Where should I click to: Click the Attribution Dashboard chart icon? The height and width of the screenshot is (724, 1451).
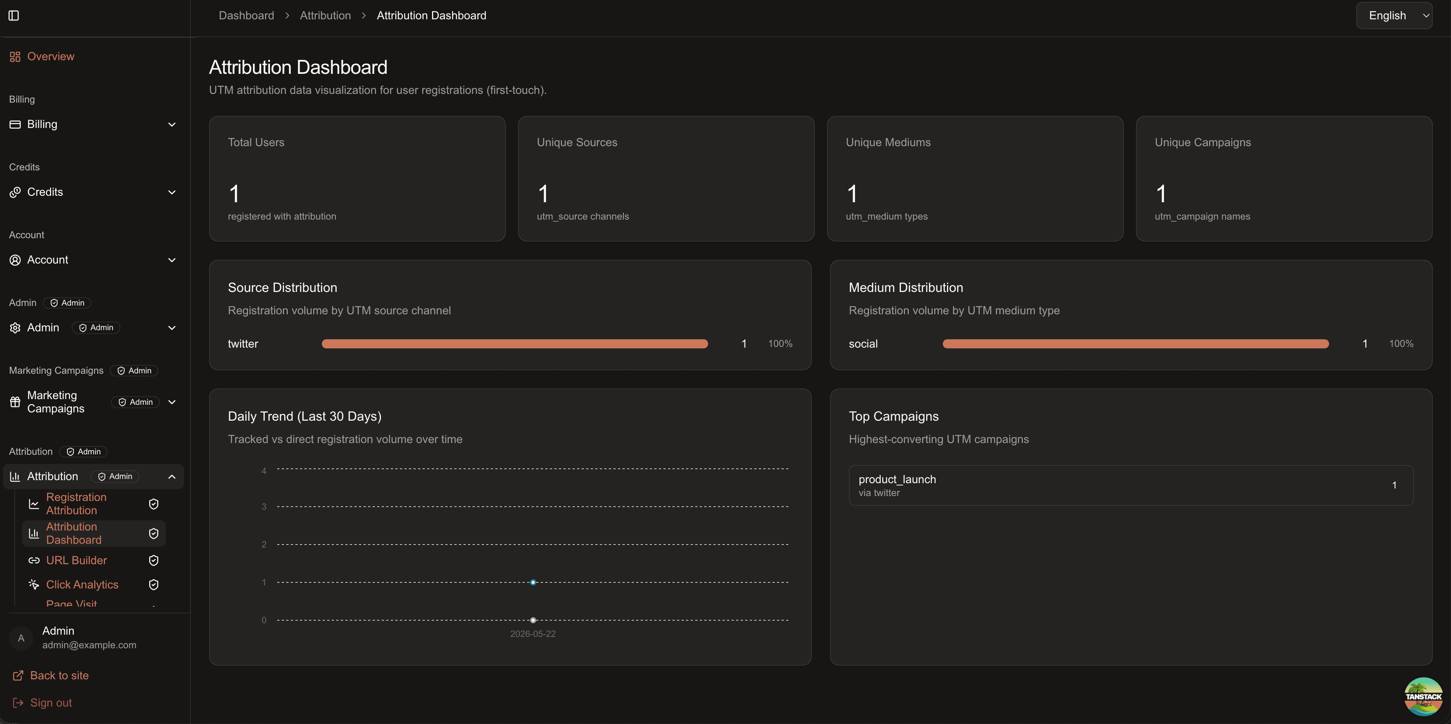tap(34, 533)
